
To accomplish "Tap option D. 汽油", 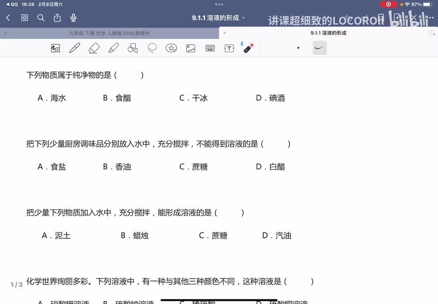I will pos(277,236).
